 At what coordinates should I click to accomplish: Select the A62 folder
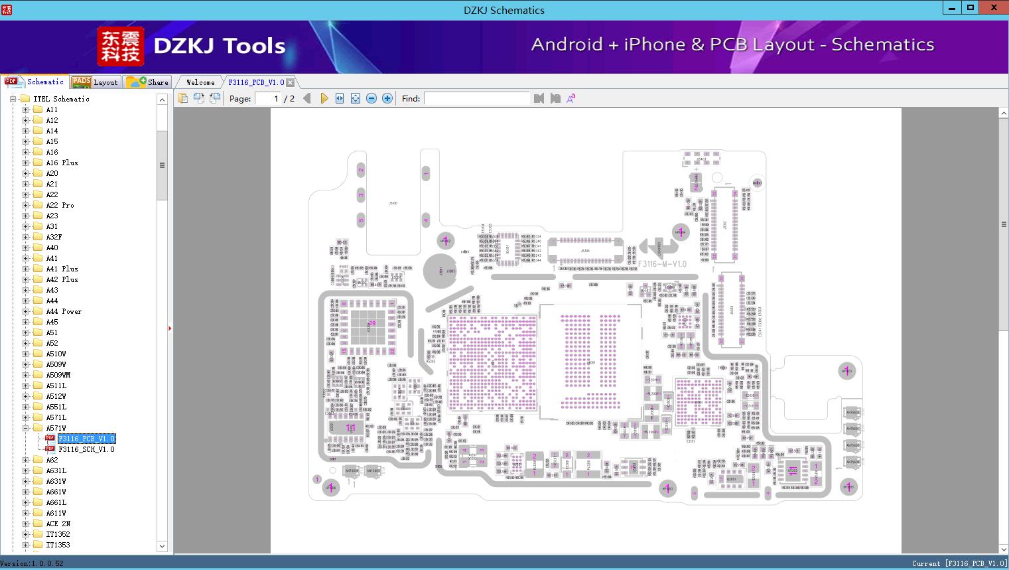coord(52,460)
